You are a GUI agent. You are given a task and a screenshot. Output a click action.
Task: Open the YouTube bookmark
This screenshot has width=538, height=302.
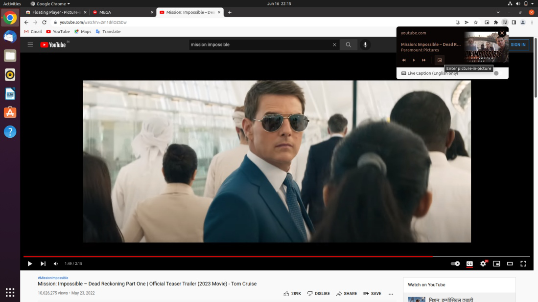[x=58, y=31]
